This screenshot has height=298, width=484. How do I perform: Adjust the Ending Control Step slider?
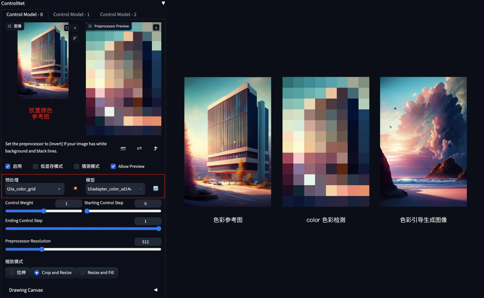click(83, 229)
